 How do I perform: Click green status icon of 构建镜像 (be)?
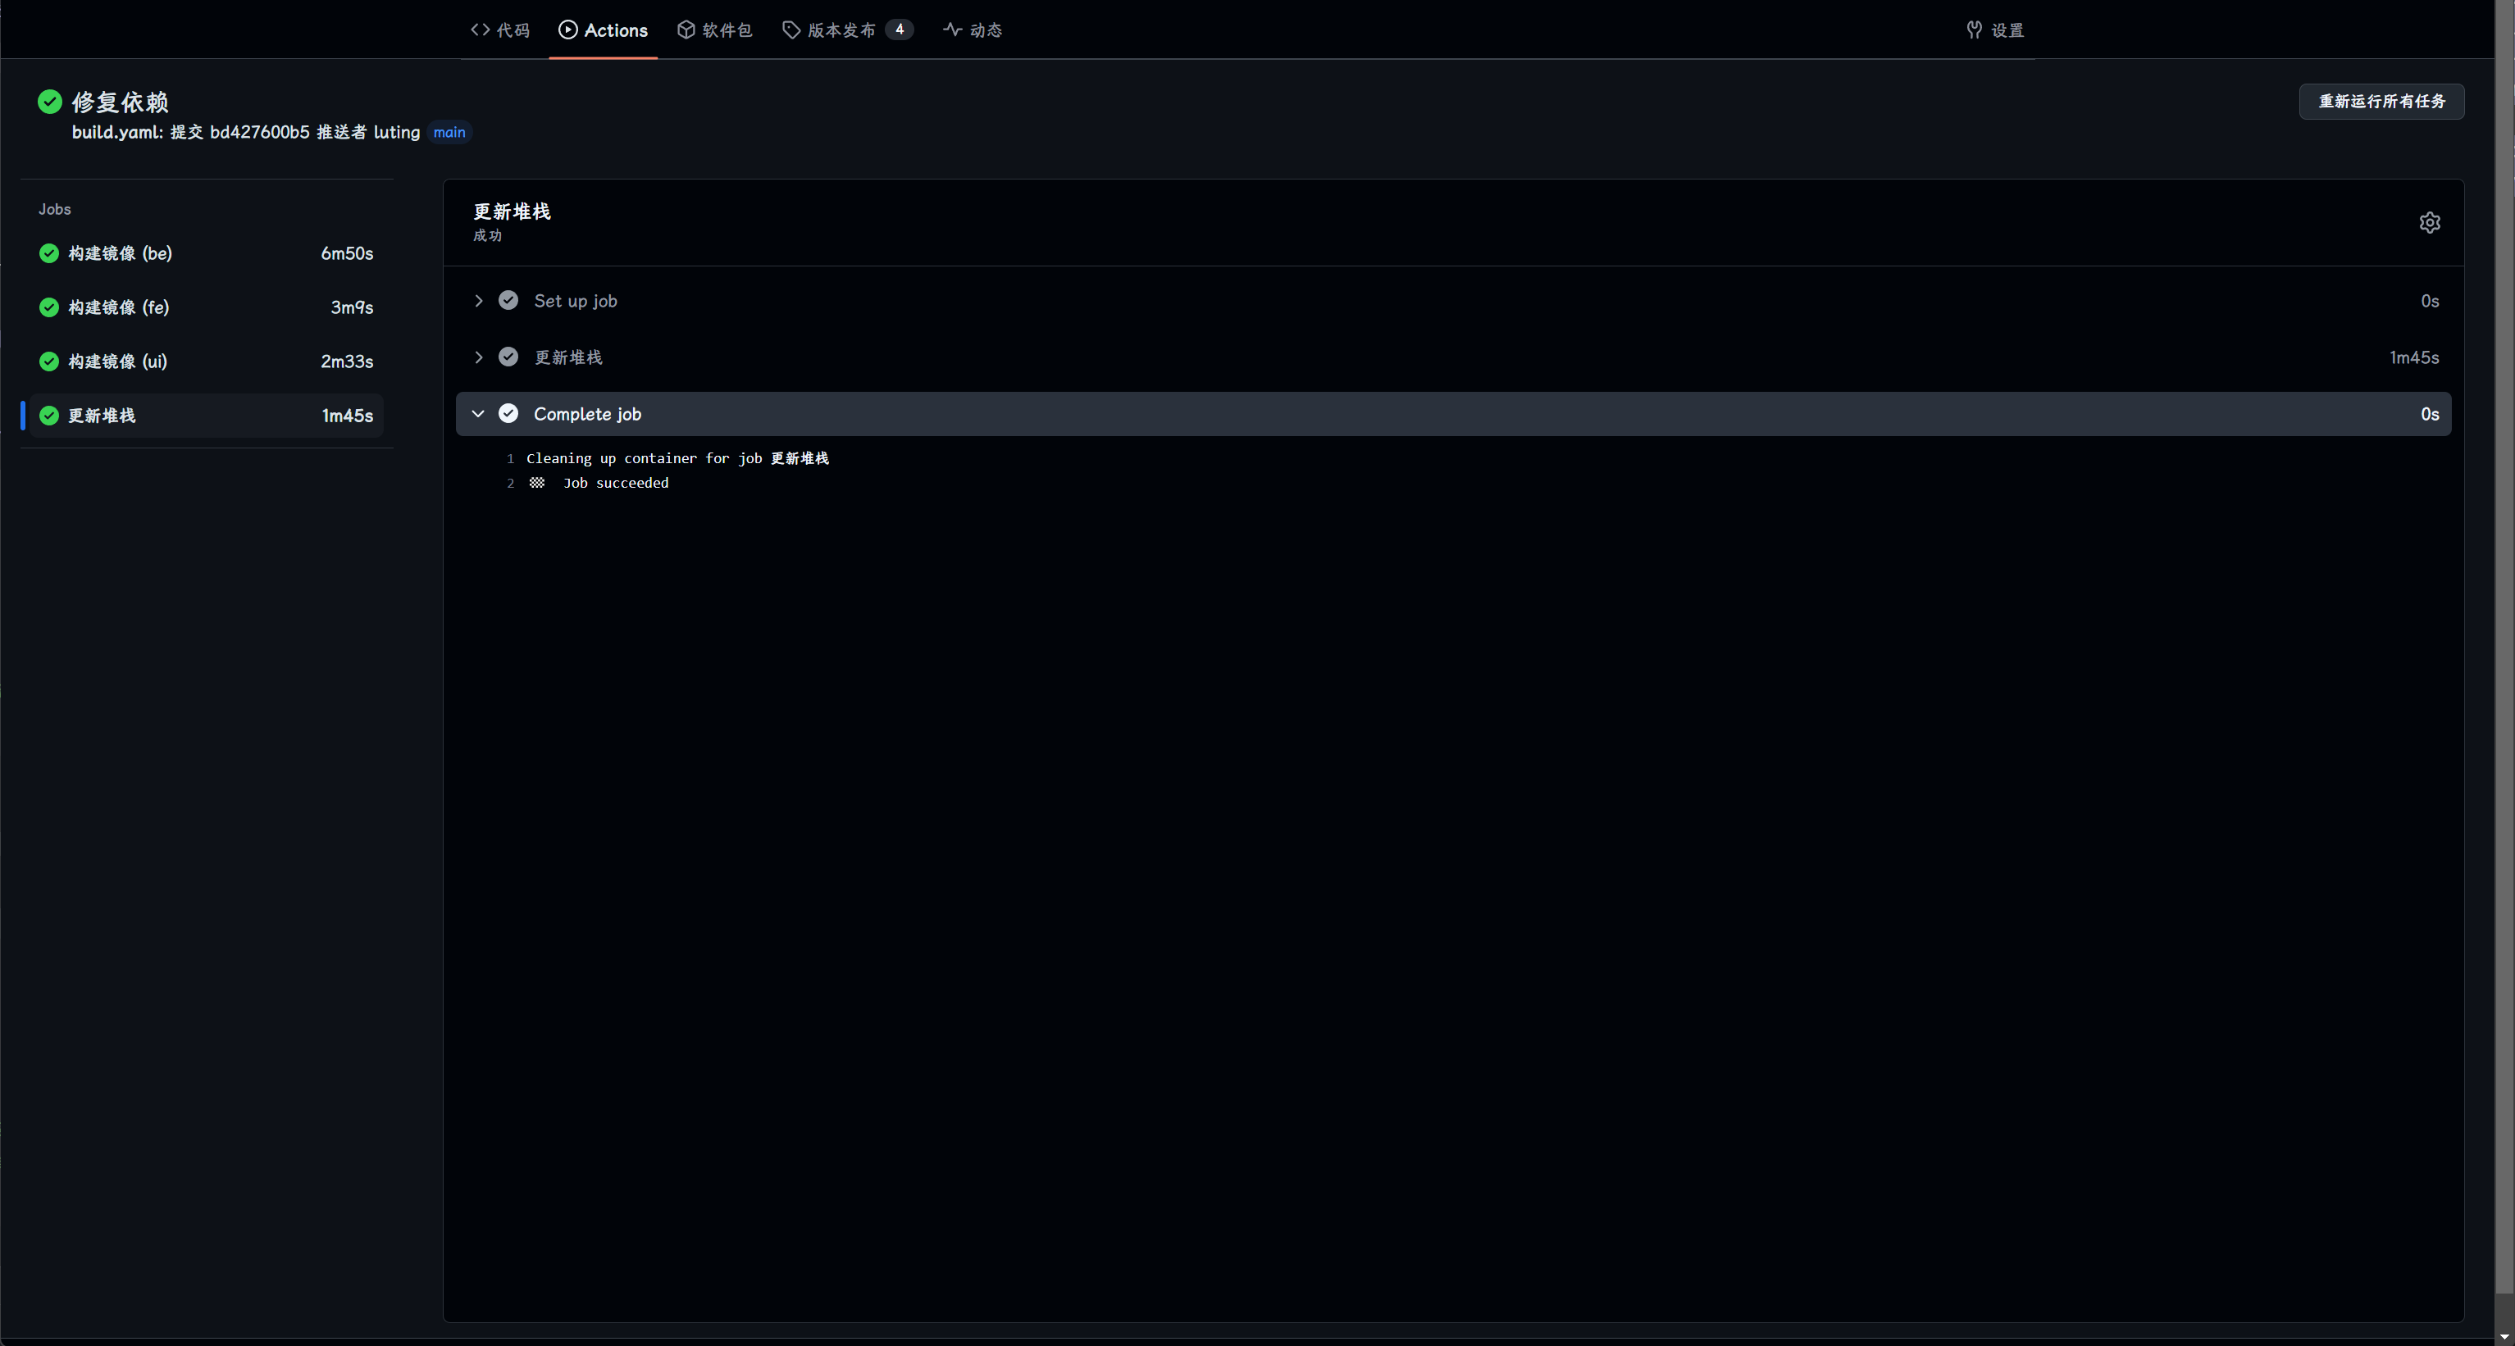pyautogui.click(x=49, y=254)
